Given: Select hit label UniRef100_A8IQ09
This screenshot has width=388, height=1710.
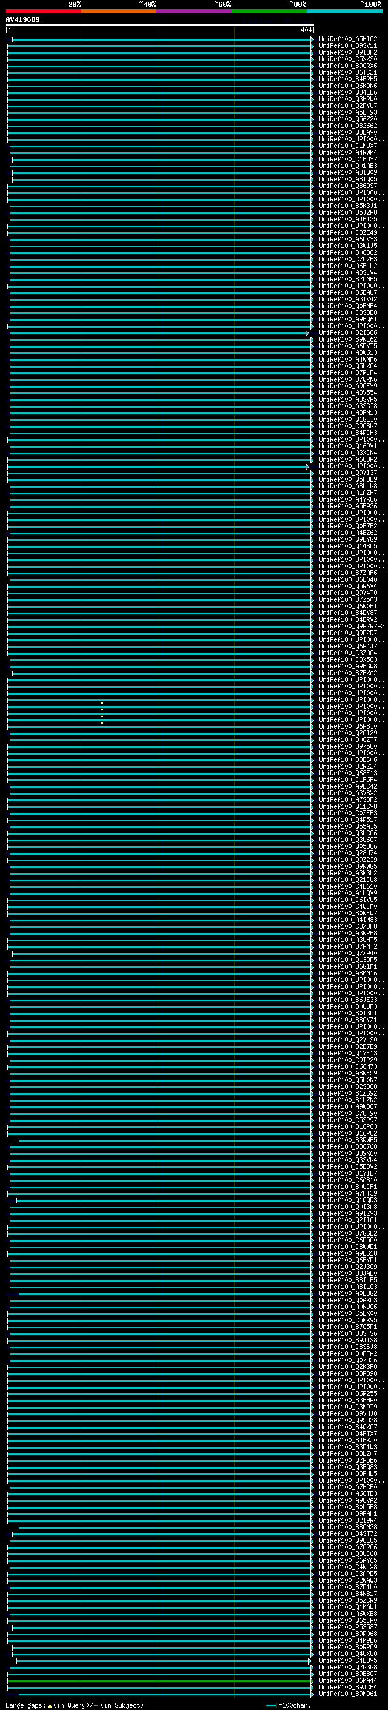Looking at the screenshot, I should pyautogui.click(x=347, y=173).
